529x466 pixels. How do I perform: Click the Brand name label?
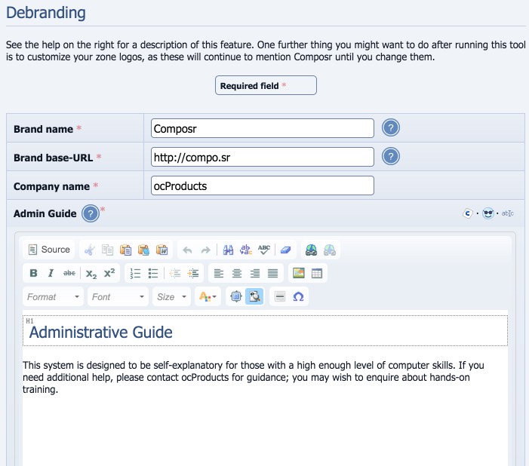[x=44, y=129]
